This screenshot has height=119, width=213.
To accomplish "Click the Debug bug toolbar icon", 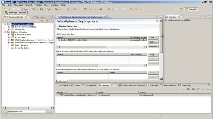I will (x=34, y=9).
